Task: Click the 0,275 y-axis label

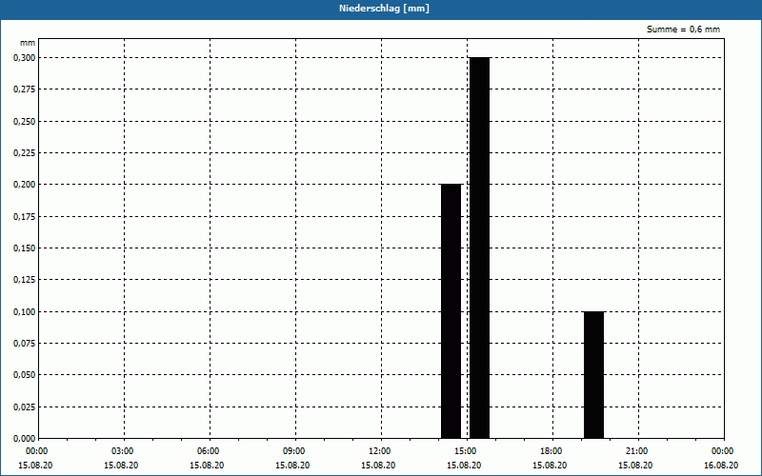Action: pyautogui.click(x=25, y=89)
